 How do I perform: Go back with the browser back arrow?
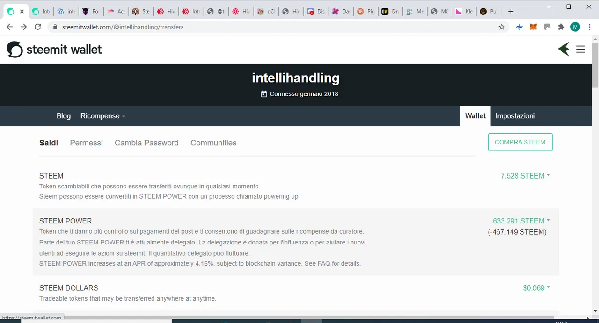coord(9,27)
